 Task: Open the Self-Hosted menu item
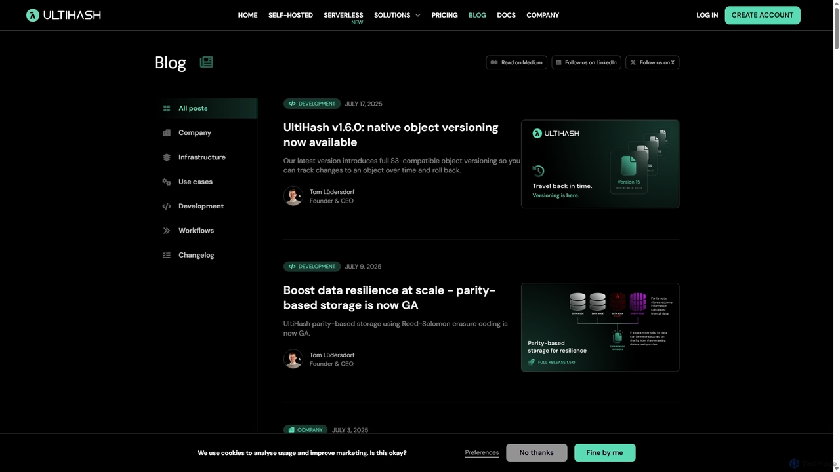(291, 15)
